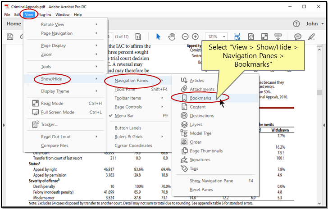Open the Window menu

tap(62, 15)
